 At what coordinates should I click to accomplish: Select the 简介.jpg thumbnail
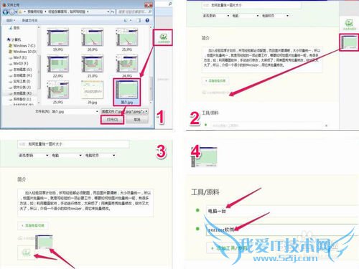[127, 90]
